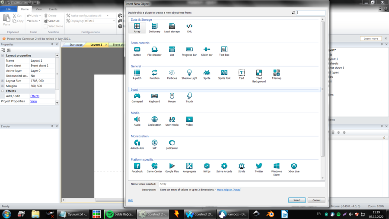Click the plugin search input field
The width and height of the screenshot is (389, 219).
coord(311,13)
